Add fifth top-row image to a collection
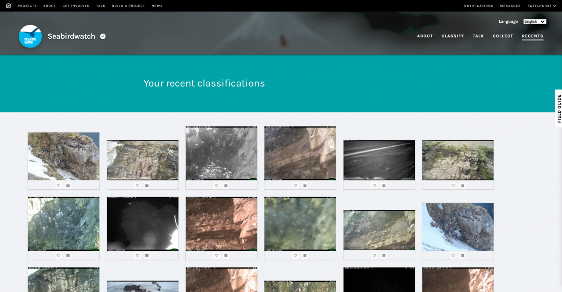Image resolution: width=562 pixels, height=292 pixels. tap(384, 185)
